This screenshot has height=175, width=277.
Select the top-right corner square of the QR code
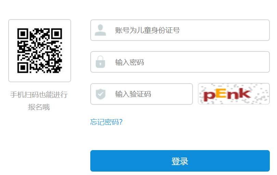[x=56, y=34]
